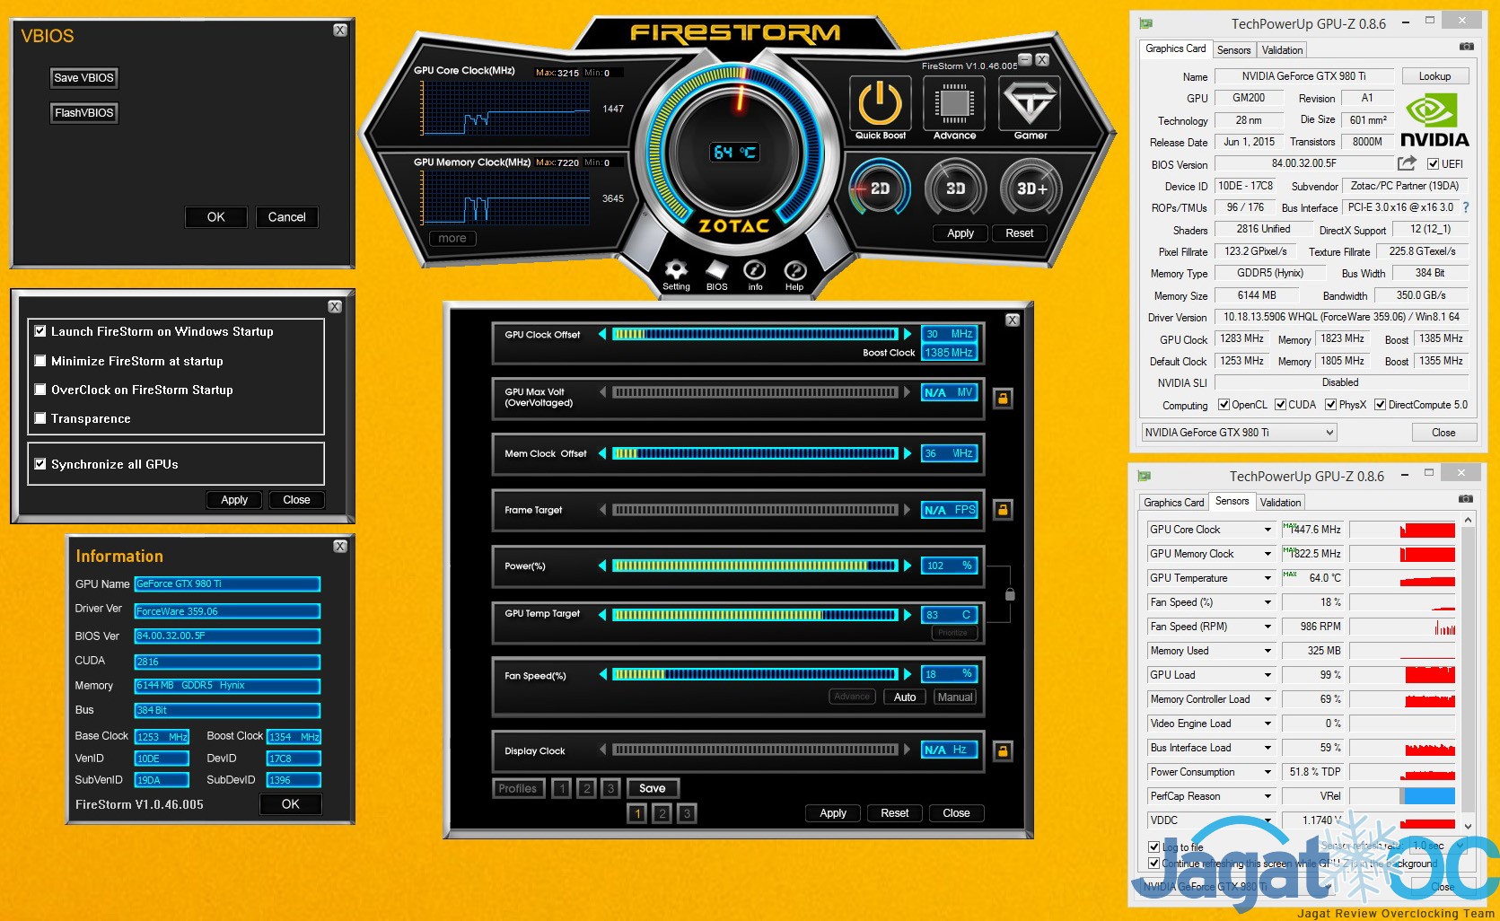Adjust the GPU Clock Offset slider bar
The image size is (1500, 921).
click(755, 334)
